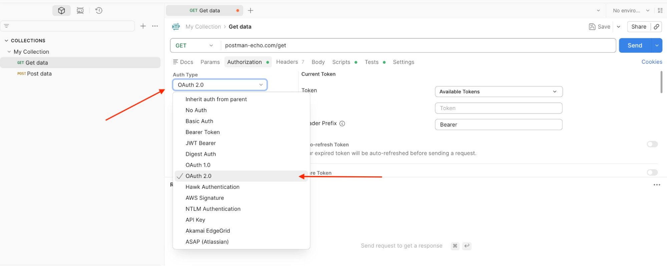The width and height of the screenshot is (667, 266).
Task: Expand the Save options chevron
Action: [x=618, y=27]
